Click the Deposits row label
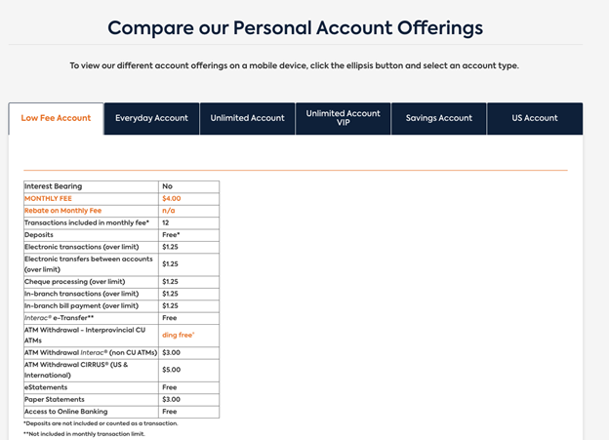 (39, 235)
